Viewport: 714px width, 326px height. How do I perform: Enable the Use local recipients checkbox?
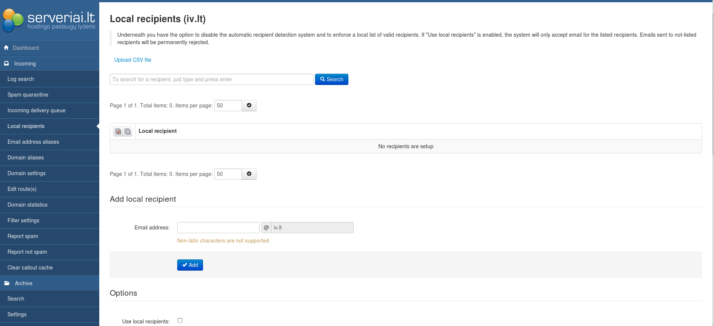pos(180,321)
